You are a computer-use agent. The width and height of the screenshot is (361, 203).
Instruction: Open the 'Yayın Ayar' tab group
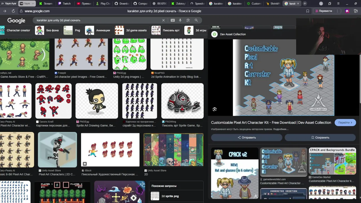(9, 3)
